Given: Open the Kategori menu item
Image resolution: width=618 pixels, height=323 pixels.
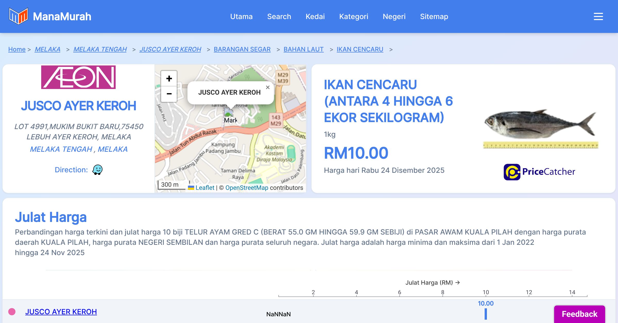Looking at the screenshot, I should tap(354, 16).
